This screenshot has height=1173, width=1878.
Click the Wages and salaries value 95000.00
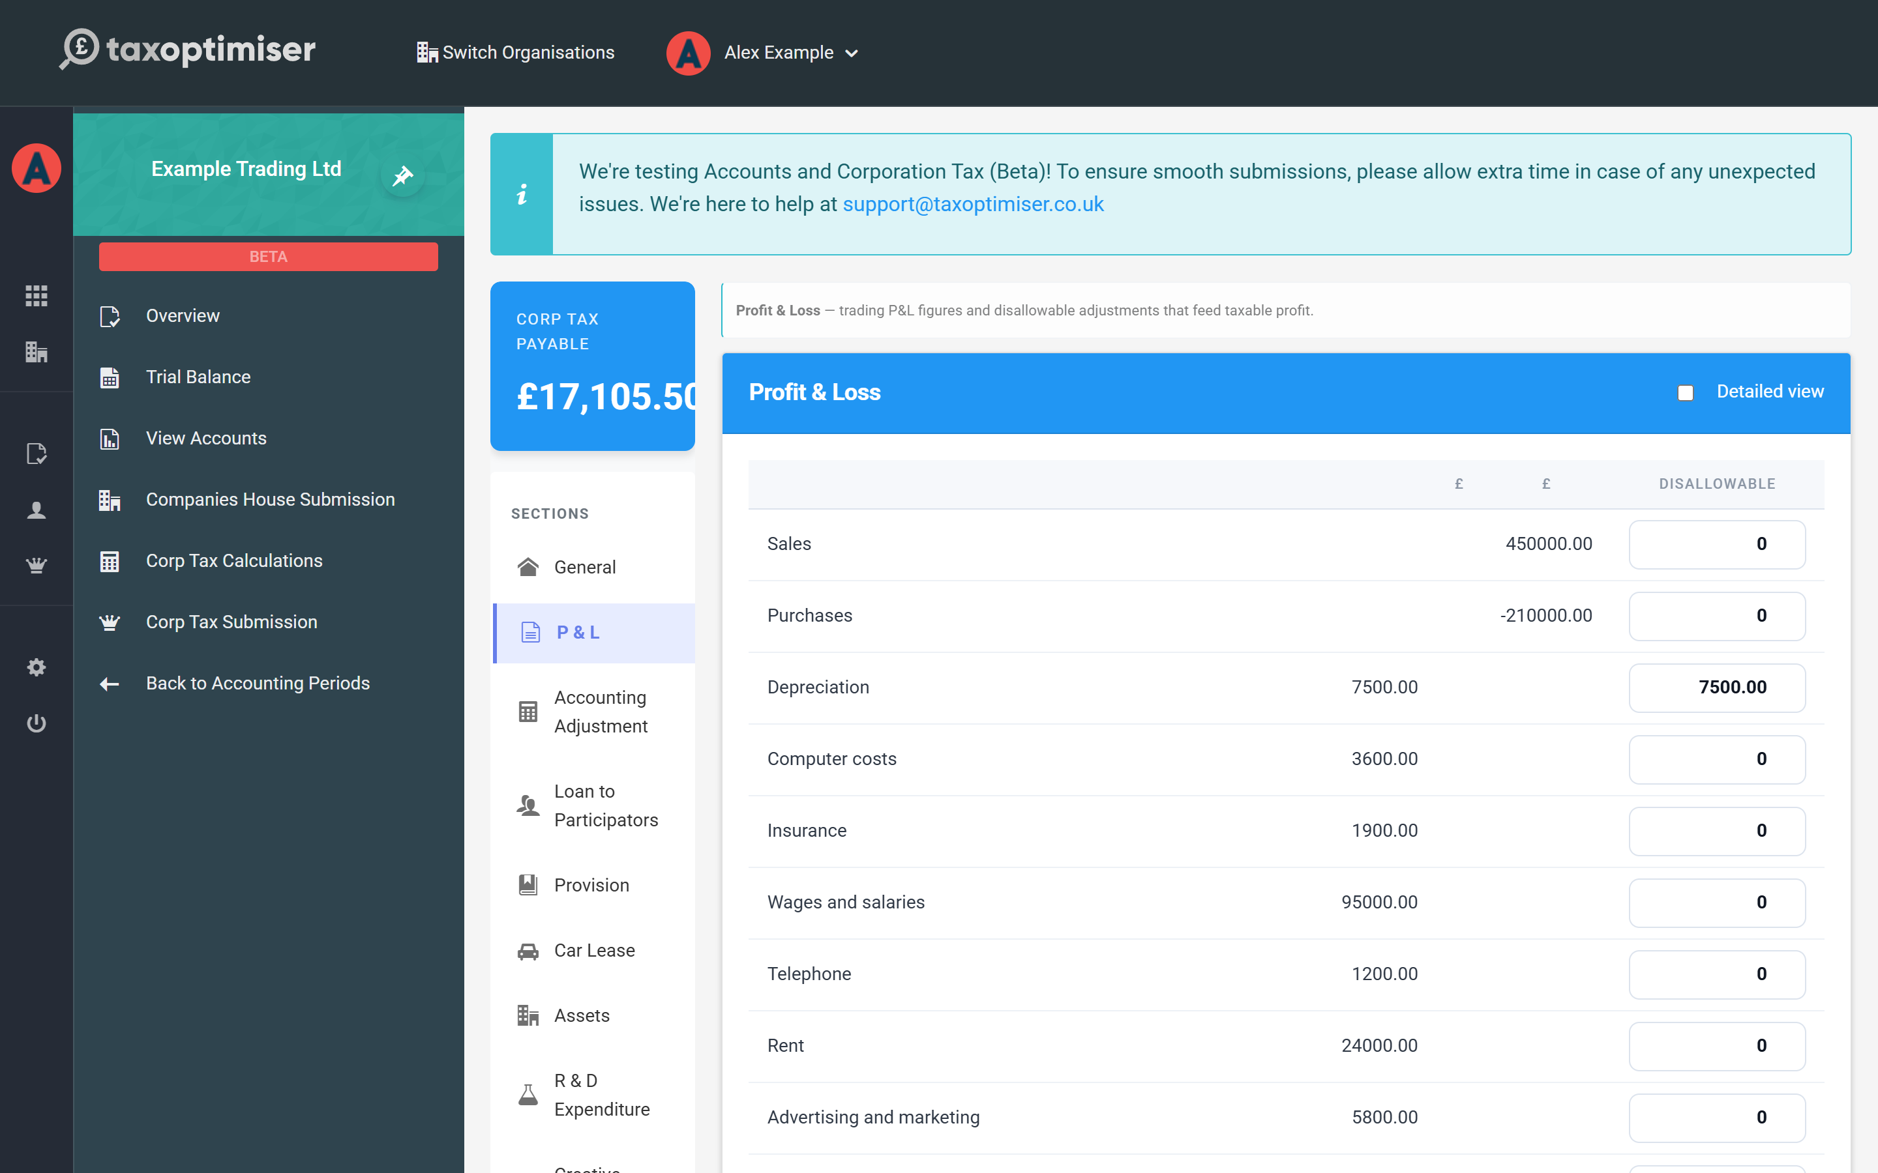1379,903
